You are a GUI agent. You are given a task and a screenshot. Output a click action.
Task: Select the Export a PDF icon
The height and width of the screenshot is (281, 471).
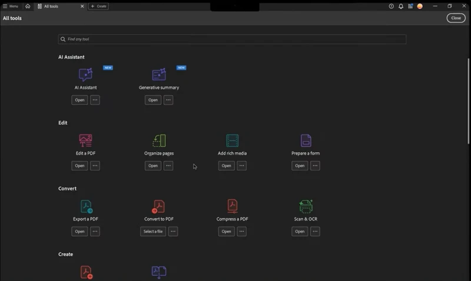(x=86, y=206)
